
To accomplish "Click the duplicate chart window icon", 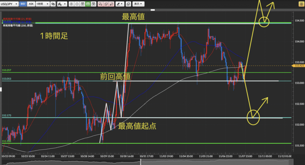I will tap(53, 4).
